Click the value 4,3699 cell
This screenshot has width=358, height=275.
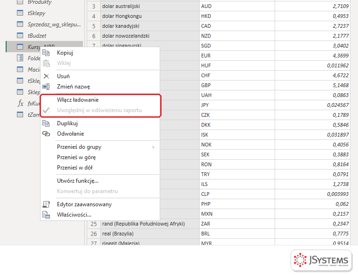312,56
